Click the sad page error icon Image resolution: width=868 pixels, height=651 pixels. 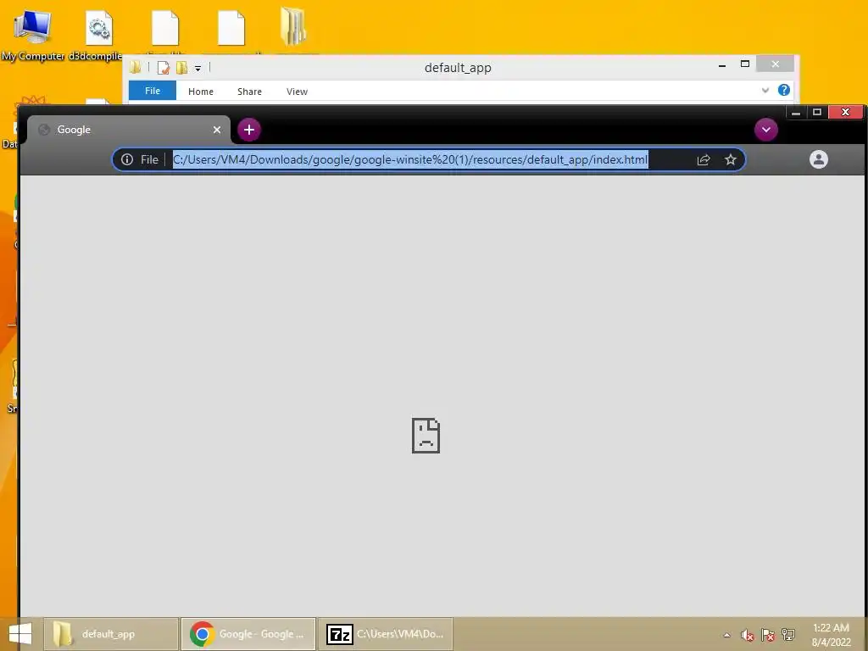click(x=426, y=436)
